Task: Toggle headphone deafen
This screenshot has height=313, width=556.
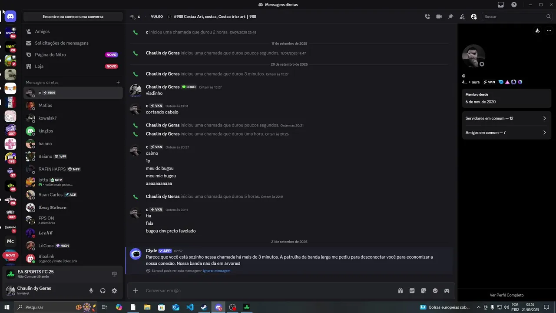Action: (x=103, y=291)
